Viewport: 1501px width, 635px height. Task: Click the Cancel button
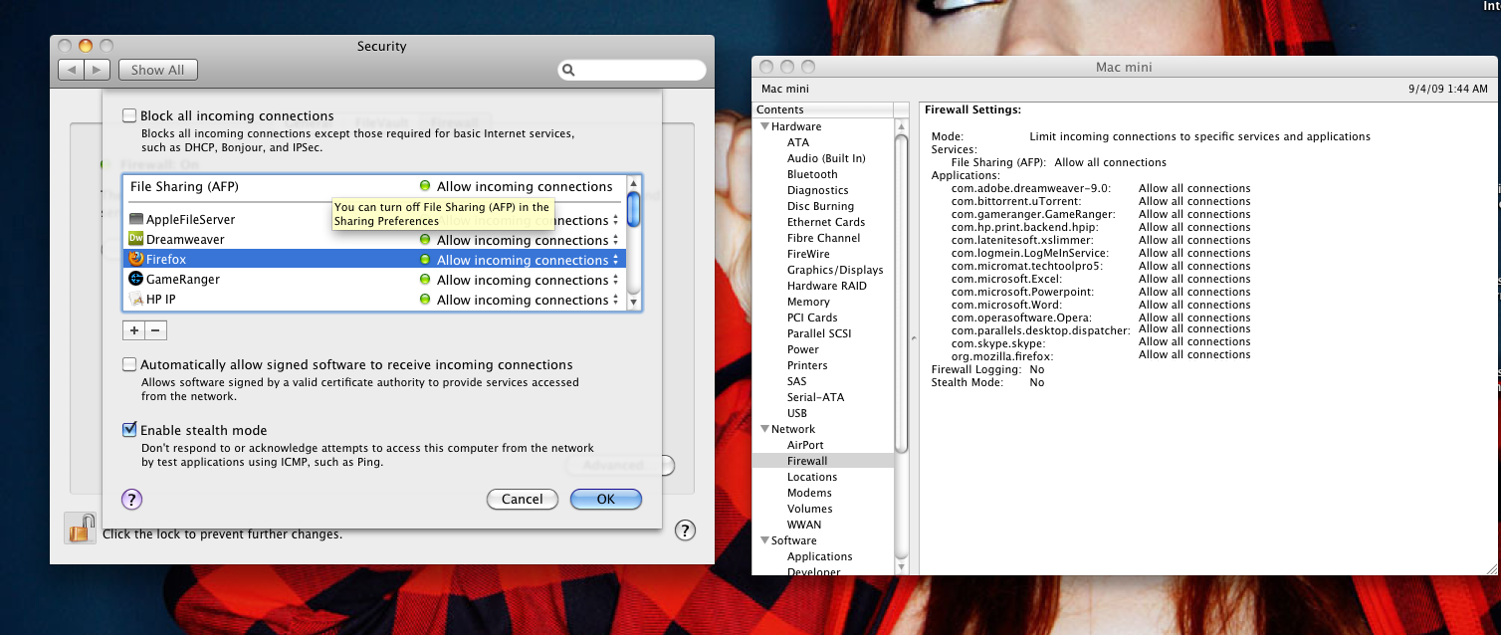click(x=523, y=499)
